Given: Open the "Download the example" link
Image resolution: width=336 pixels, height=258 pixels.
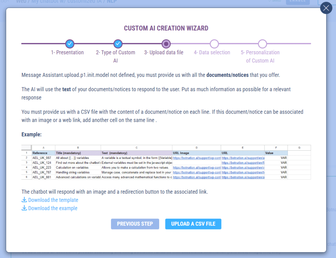Looking at the screenshot, I should 52,208.
